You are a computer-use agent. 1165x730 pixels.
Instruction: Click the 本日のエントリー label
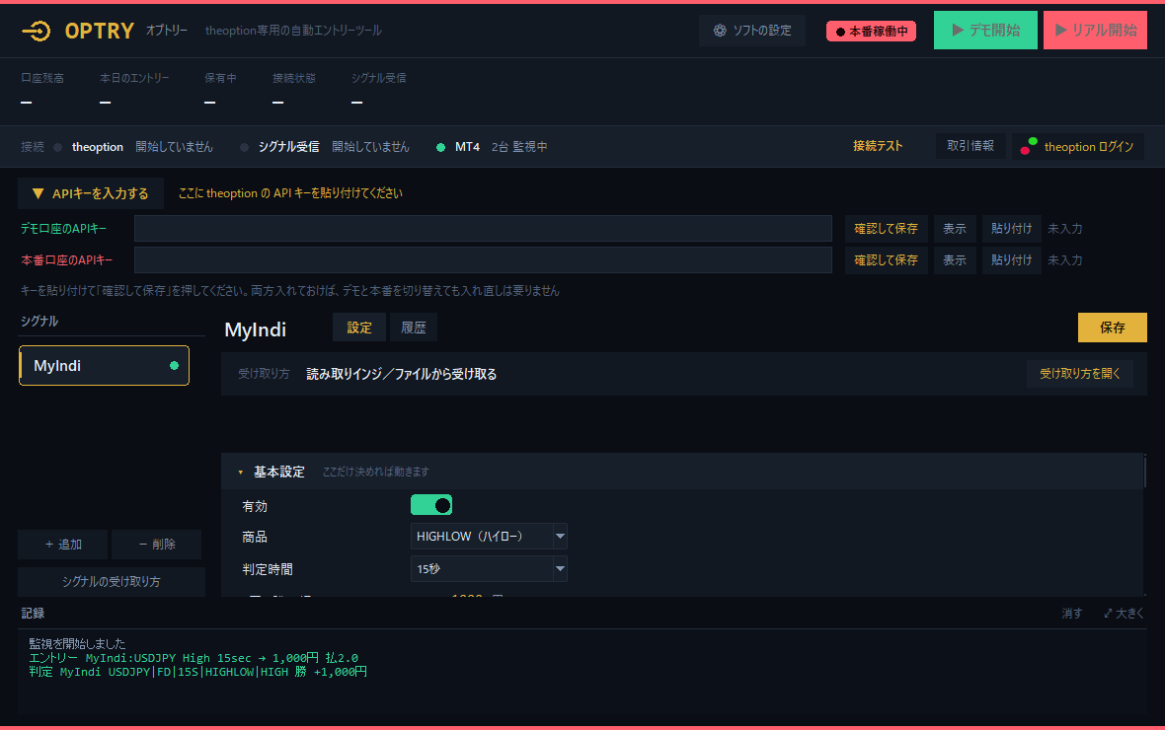click(134, 78)
